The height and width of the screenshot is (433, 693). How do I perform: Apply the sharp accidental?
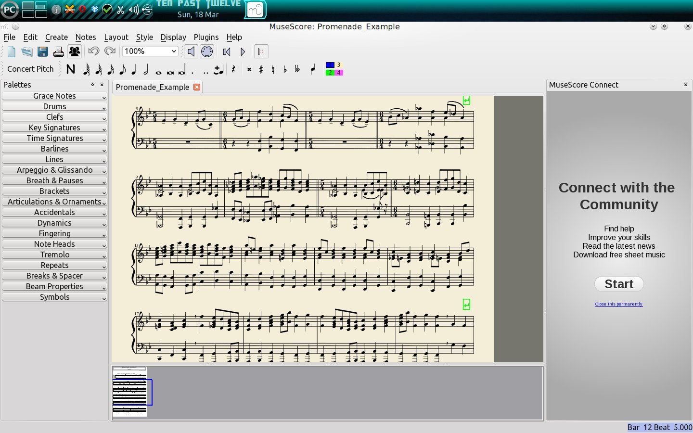[x=261, y=69]
